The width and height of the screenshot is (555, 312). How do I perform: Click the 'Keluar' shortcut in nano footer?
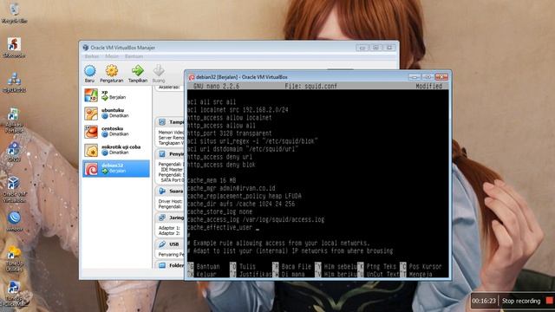click(202, 274)
